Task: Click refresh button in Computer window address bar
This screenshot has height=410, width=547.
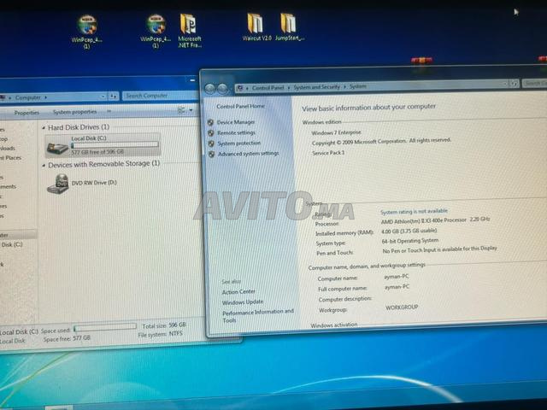Action: (114, 97)
